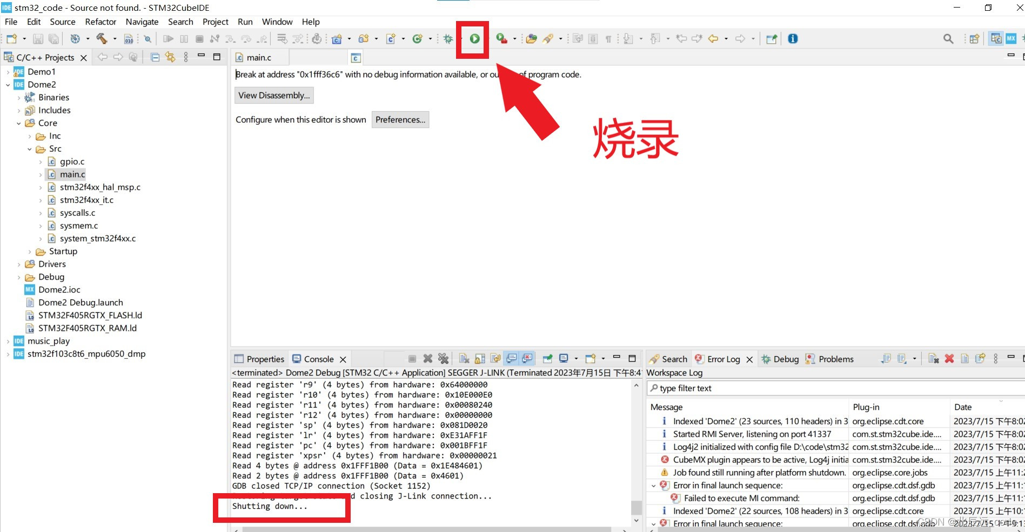Toggle Show Console When Standard Error Changes

coord(527,359)
